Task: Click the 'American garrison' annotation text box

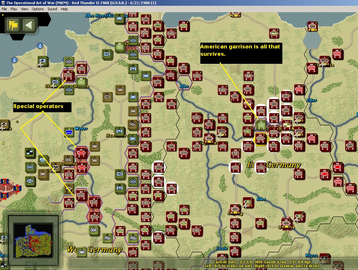Action: coord(241,53)
